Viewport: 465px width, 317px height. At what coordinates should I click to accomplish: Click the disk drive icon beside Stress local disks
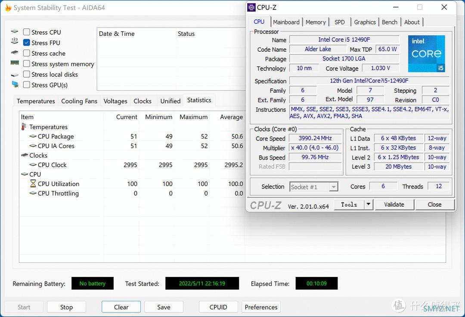[x=15, y=75]
